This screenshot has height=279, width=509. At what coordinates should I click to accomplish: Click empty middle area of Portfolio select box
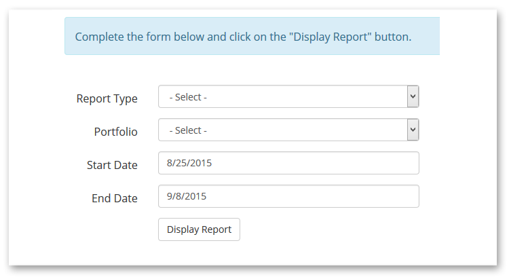click(305, 130)
